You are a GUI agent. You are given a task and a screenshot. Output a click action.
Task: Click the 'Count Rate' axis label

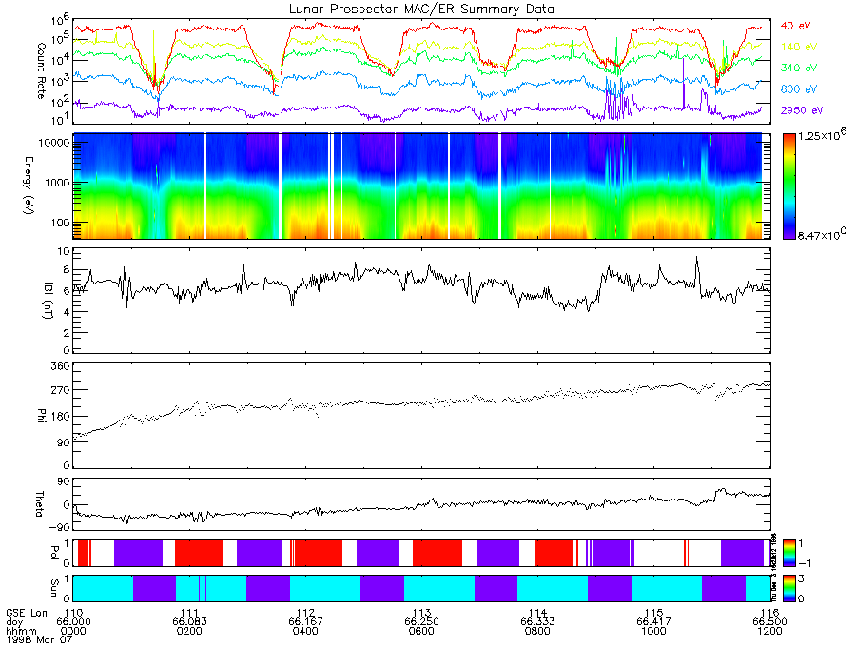(41, 70)
